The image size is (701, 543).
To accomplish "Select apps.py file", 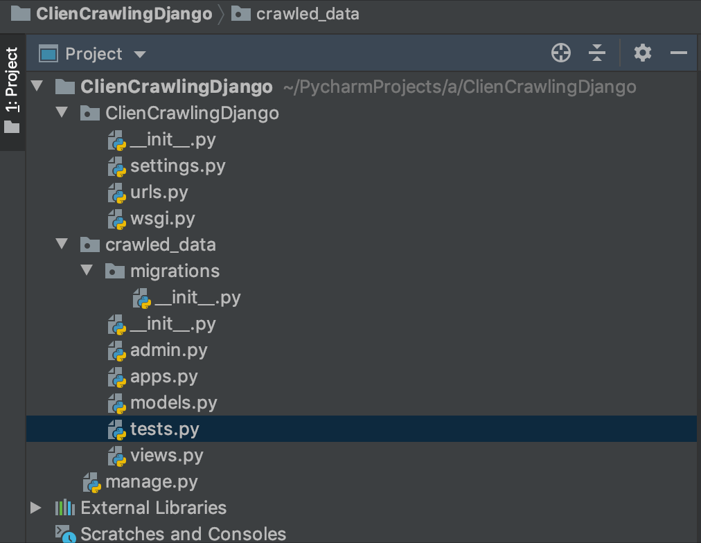I will click(x=163, y=377).
